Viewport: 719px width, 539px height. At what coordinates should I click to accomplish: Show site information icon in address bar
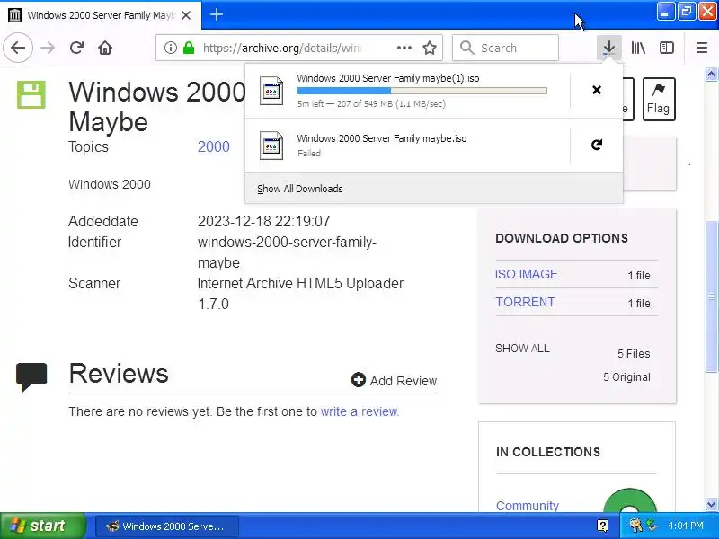pos(170,48)
